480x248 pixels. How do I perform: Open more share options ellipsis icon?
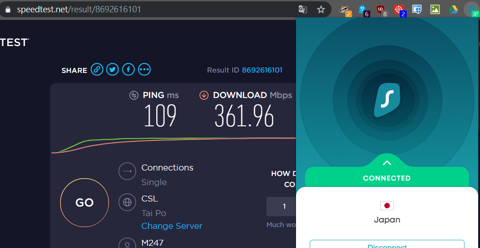(x=144, y=70)
